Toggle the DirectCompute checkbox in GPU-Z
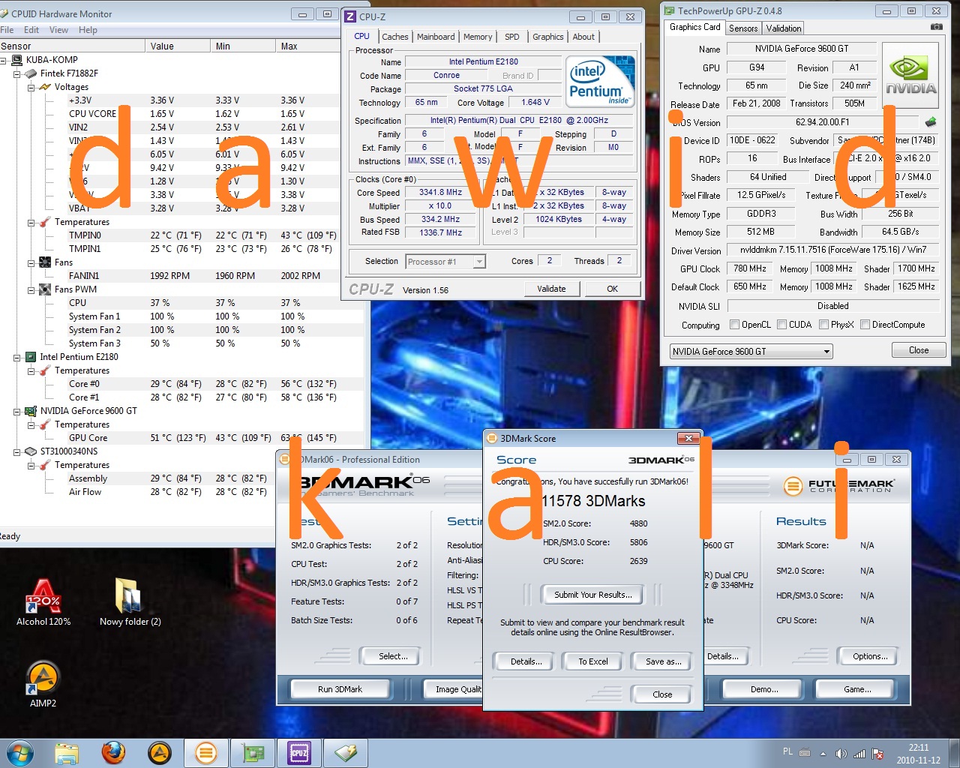The image size is (960, 768). (x=865, y=325)
